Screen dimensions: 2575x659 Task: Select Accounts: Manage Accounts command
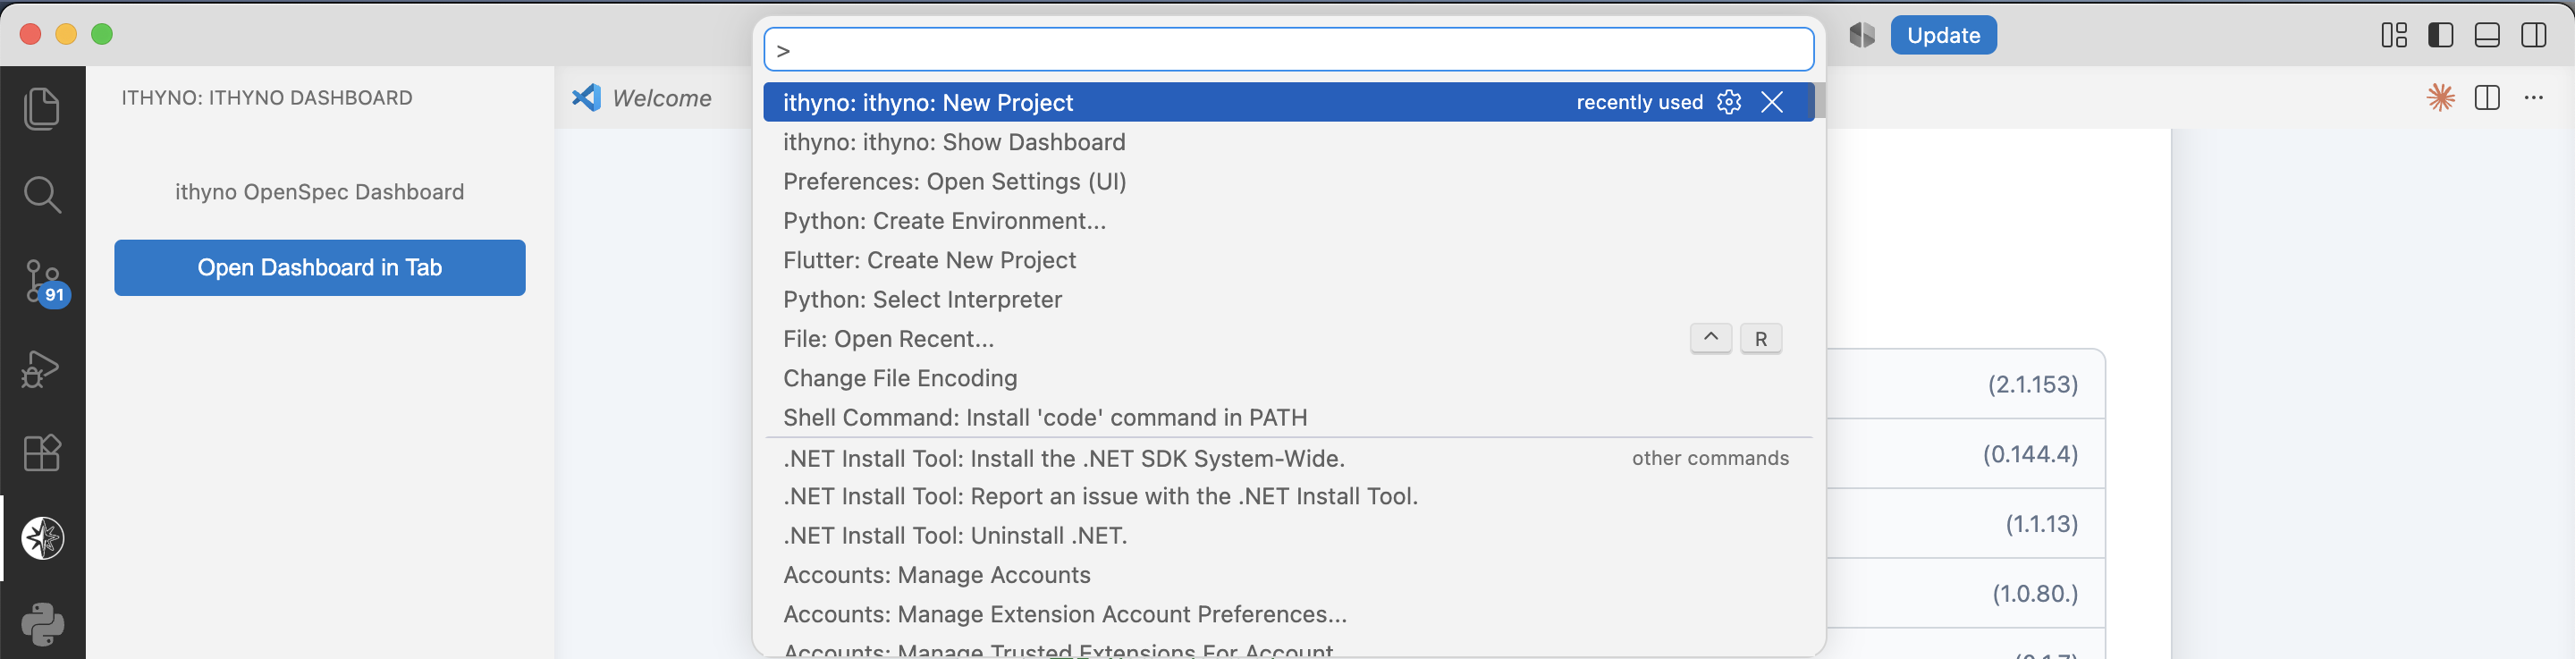1288,575
